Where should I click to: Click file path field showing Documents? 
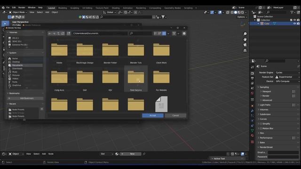[100, 33]
